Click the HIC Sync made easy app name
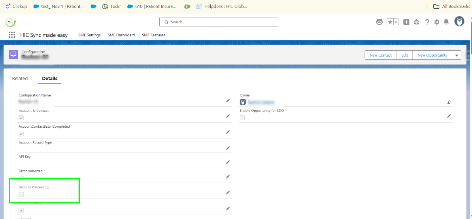Viewport: 472px width, 219px height. (44, 35)
